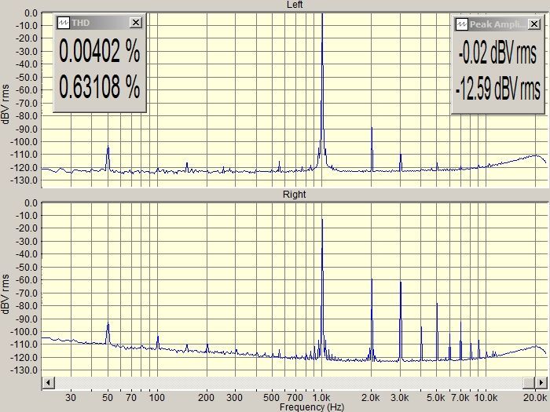Viewport: 550px width, 412px height.
Task: Click the horizontal scrollbar left arrow
Action: (x=49, y=382)
